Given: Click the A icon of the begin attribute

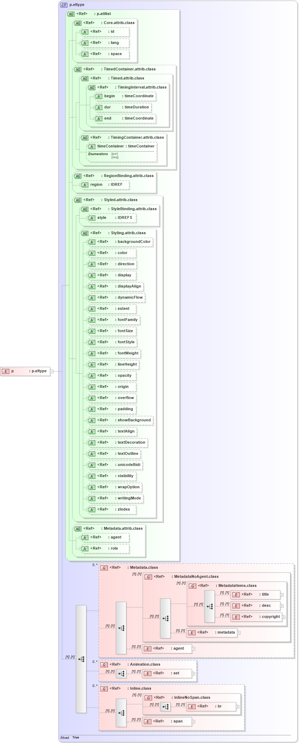Looking at the screenshot, I should [99, 97].
